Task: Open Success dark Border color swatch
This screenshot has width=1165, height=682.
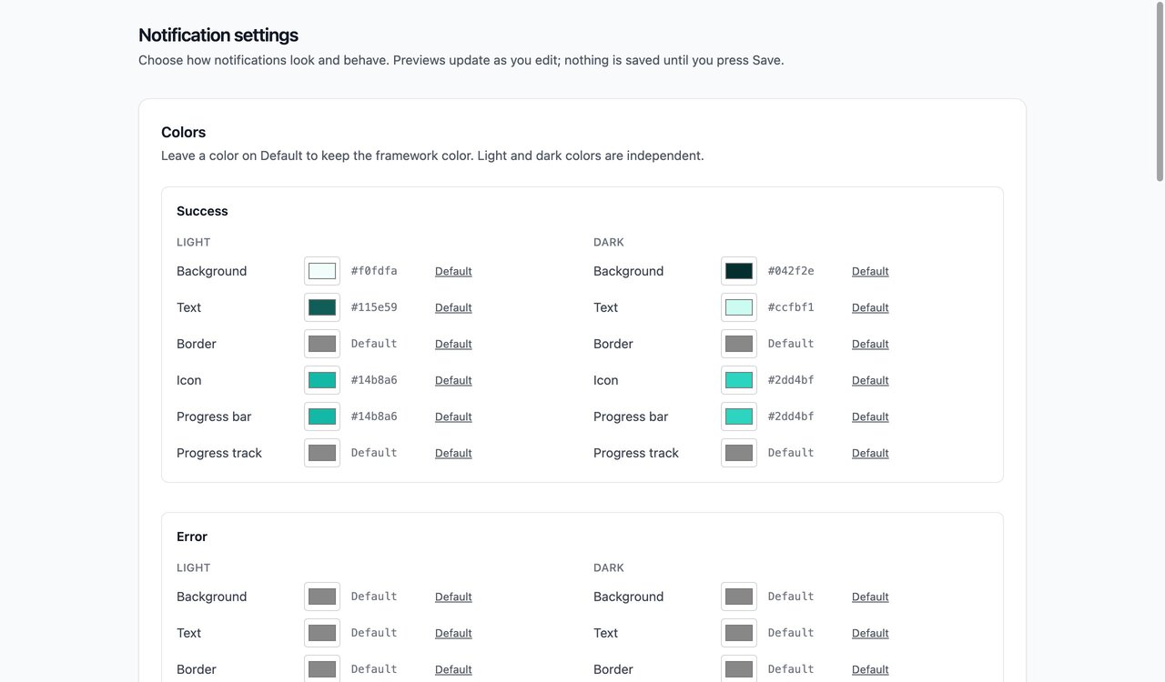Action: tap(739, 344)
